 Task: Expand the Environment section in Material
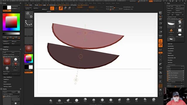point(7,84)
